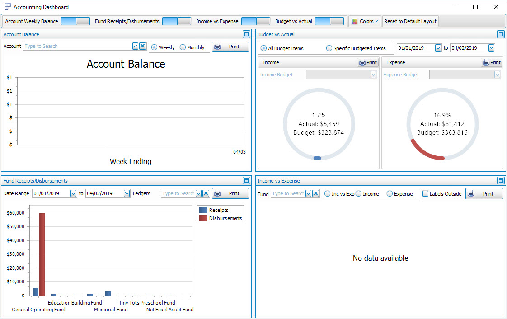Maximize the Fund Receipts/Disbursements panel
Viewport: 507px width, 319px height.
tap(246, 180)
